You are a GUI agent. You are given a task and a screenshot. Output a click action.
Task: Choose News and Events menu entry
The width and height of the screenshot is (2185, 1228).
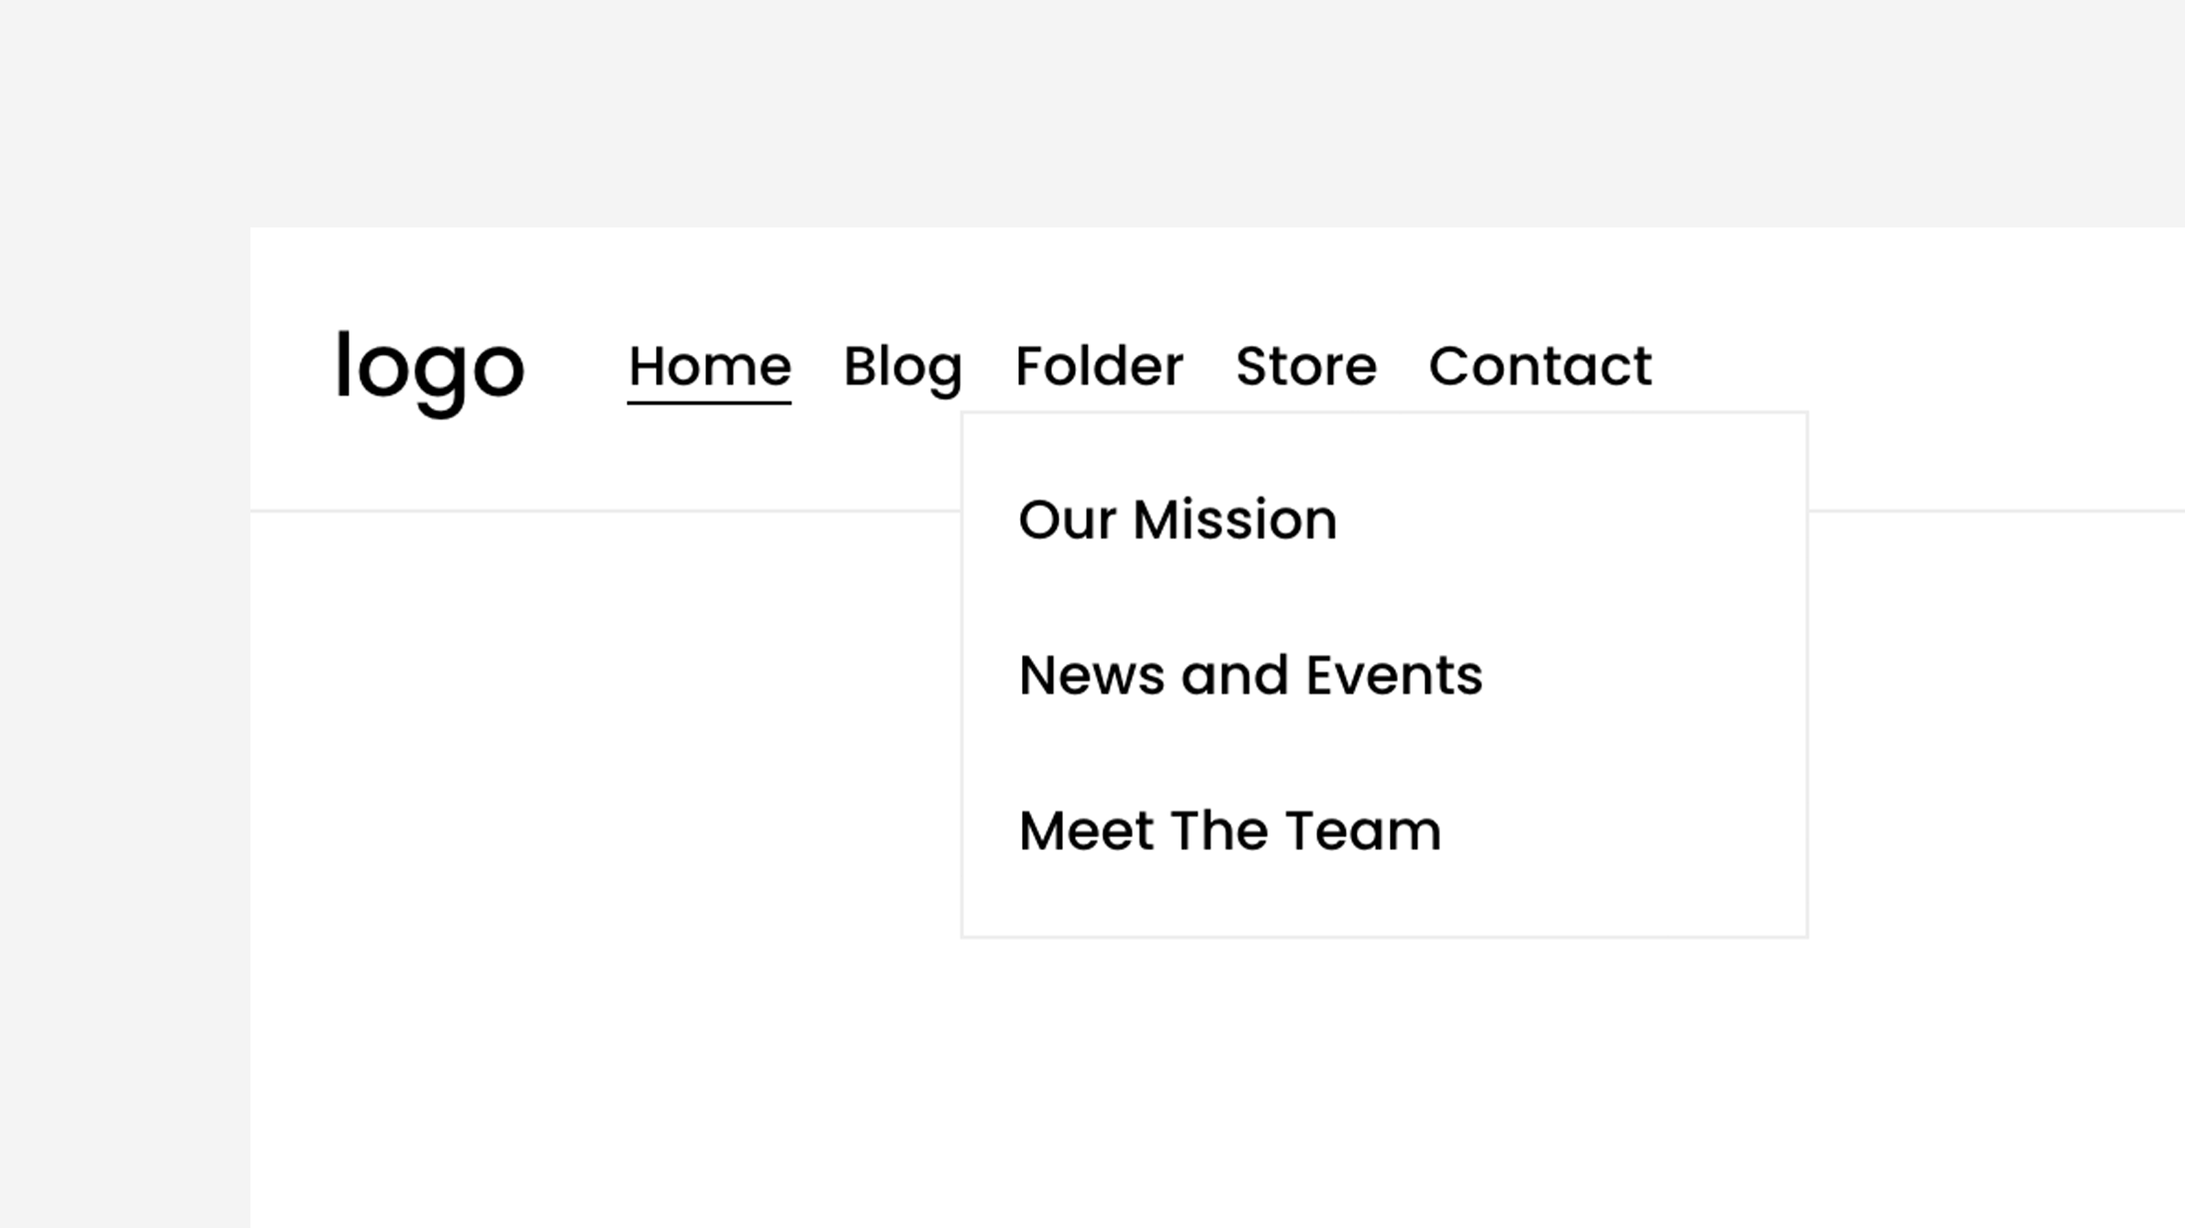(1251, 675)
